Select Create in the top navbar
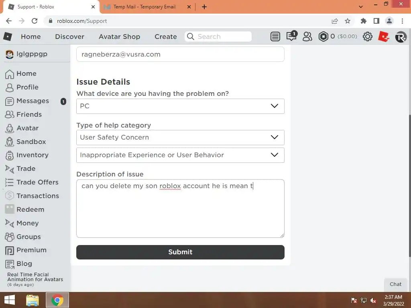 point(166,36)
